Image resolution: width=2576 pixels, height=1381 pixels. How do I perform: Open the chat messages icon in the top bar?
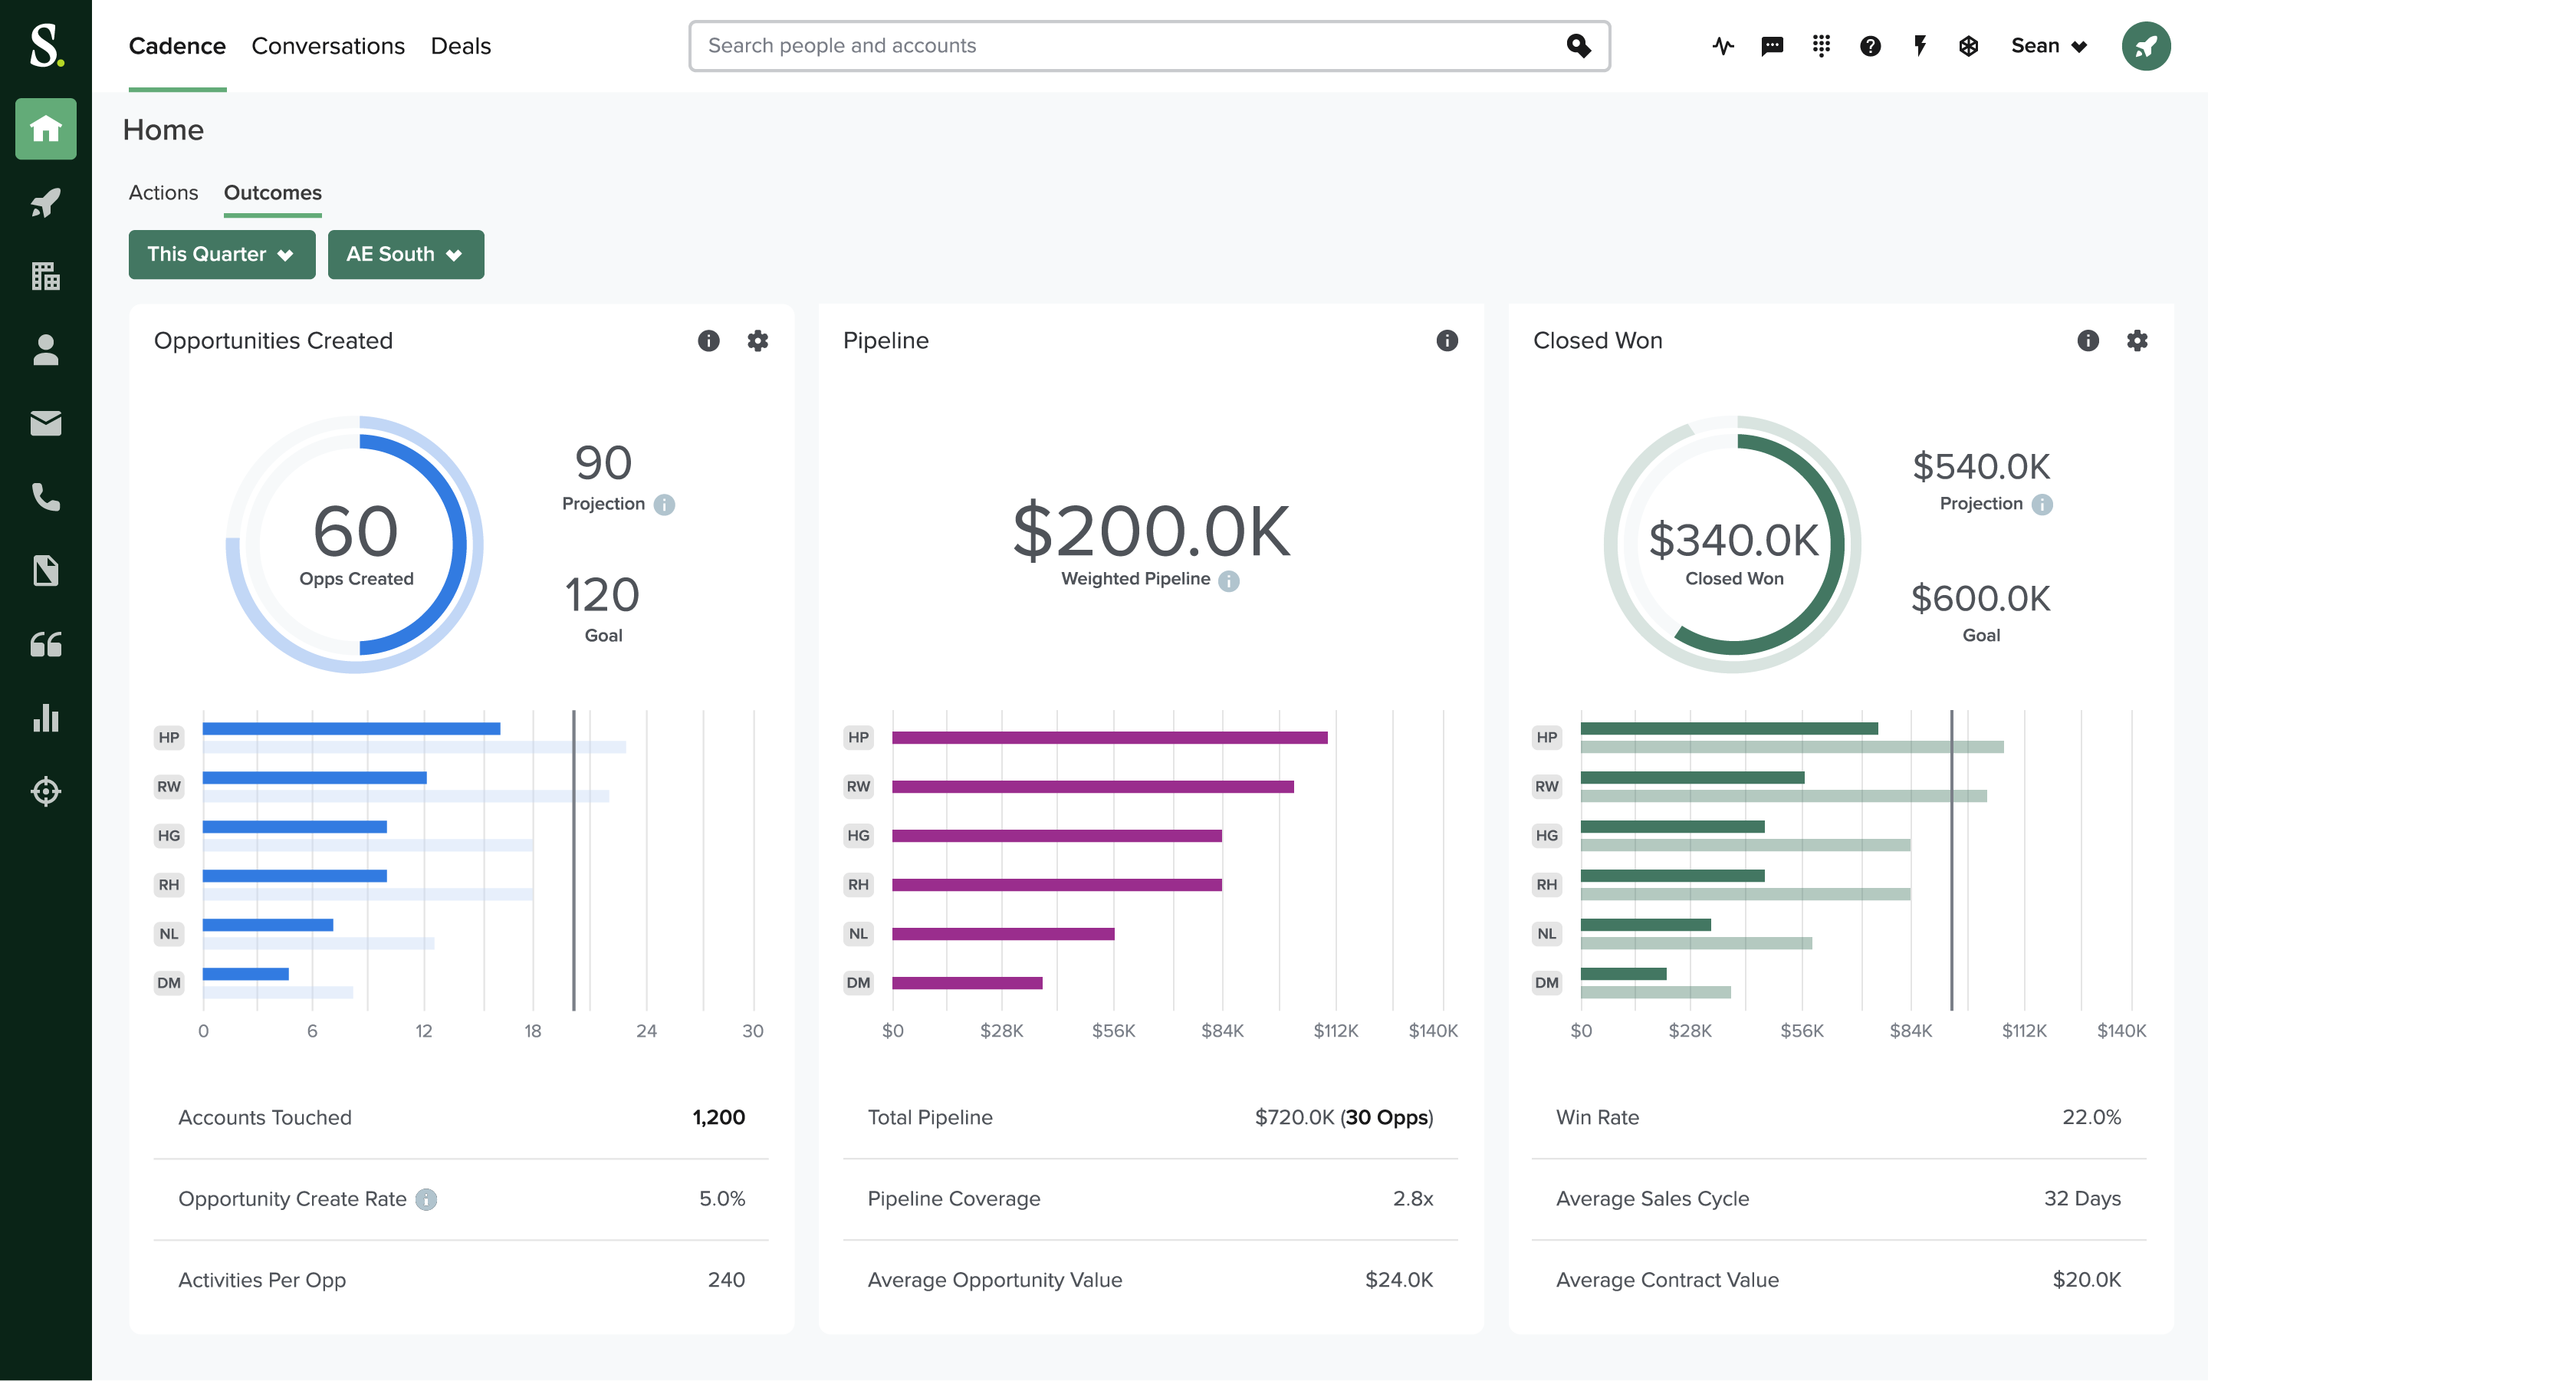(x=1771, y=46)
